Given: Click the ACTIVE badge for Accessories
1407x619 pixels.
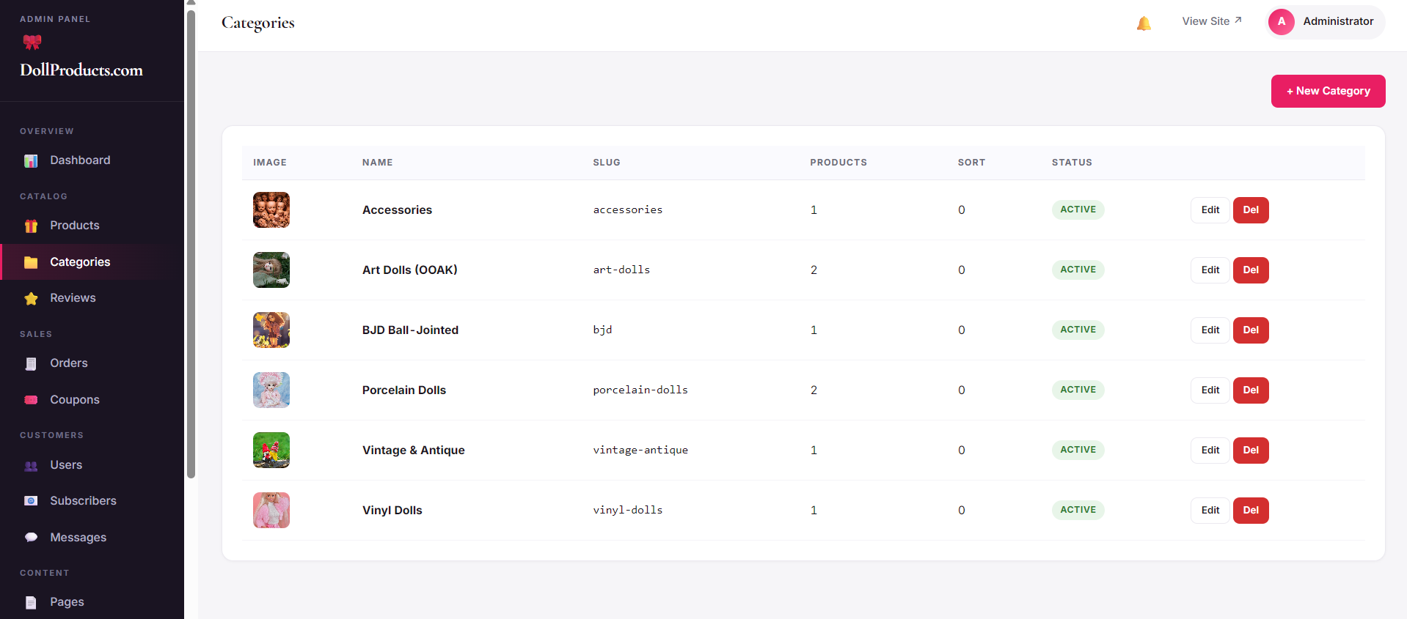Looking at the screenshot, I should coord(1078,210).
